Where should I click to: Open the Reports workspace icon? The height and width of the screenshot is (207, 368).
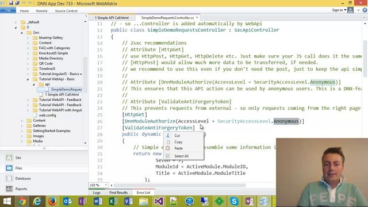click(x=9, y=189)
